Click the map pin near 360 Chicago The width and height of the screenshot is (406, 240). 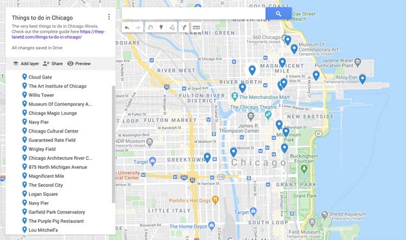point(287,40)
